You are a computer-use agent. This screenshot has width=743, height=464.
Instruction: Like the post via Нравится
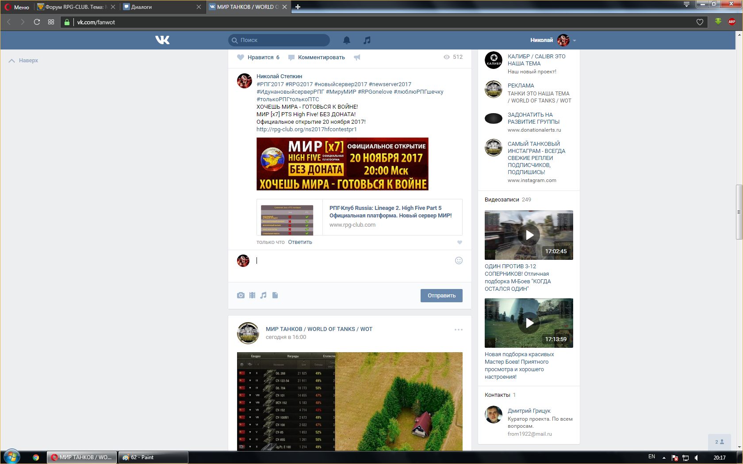pyautogui.click(x=258, y=57)
